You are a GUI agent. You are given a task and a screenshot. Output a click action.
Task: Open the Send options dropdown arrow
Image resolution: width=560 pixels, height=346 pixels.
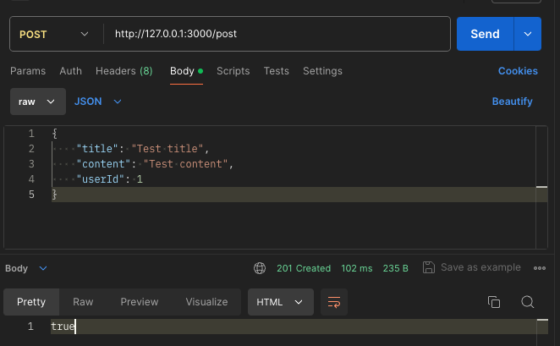tap(528, 34)
